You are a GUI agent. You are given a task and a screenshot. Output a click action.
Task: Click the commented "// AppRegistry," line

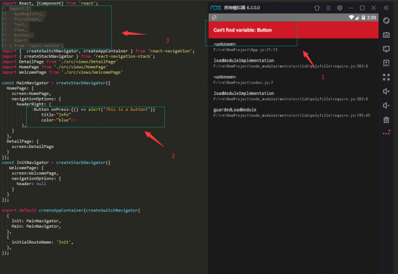pyautogui.click(x=23, y=14)
